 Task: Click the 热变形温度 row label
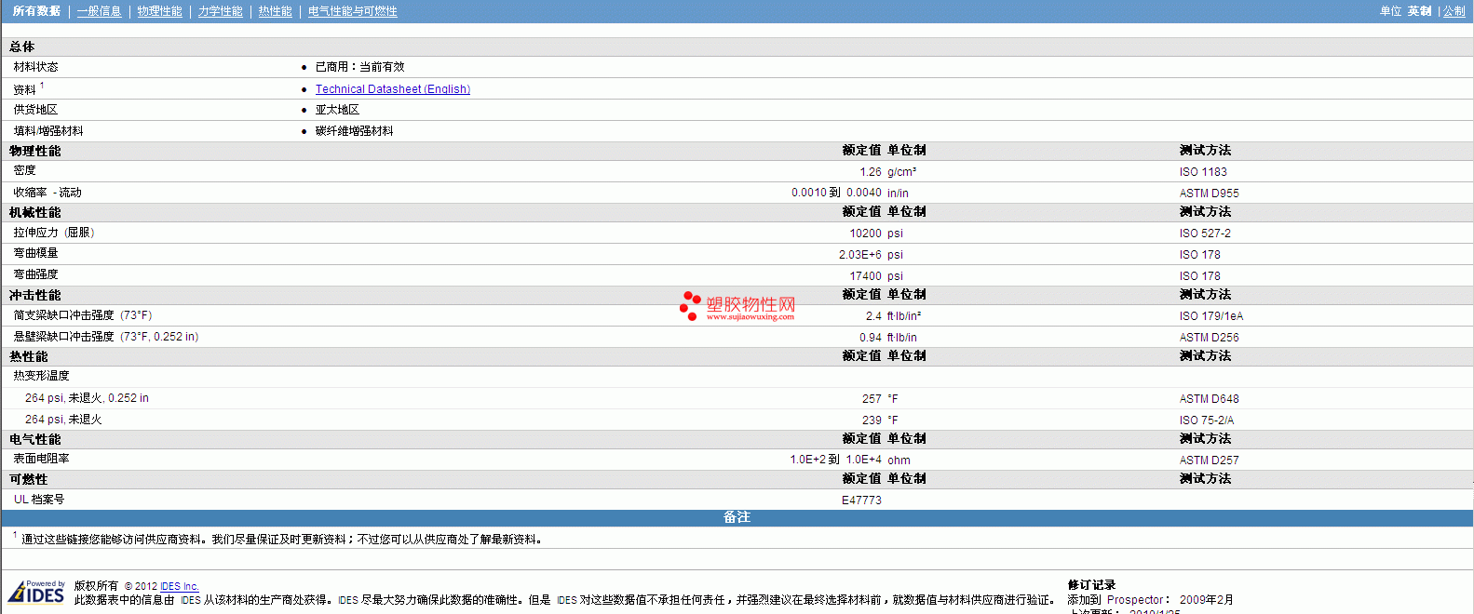point(41,376)
